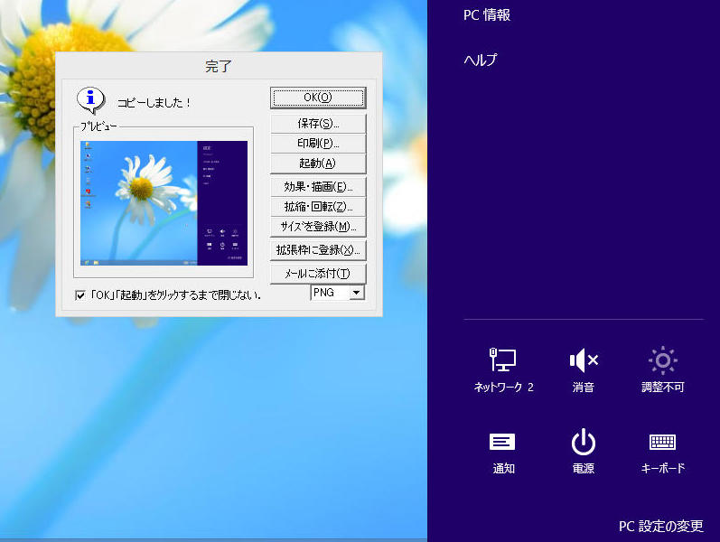Image resolution: width=720 pixels, height=542 pixels.
Task: Click the メールに添付(T) attach-to-mail button
Action: pos(317,274)
